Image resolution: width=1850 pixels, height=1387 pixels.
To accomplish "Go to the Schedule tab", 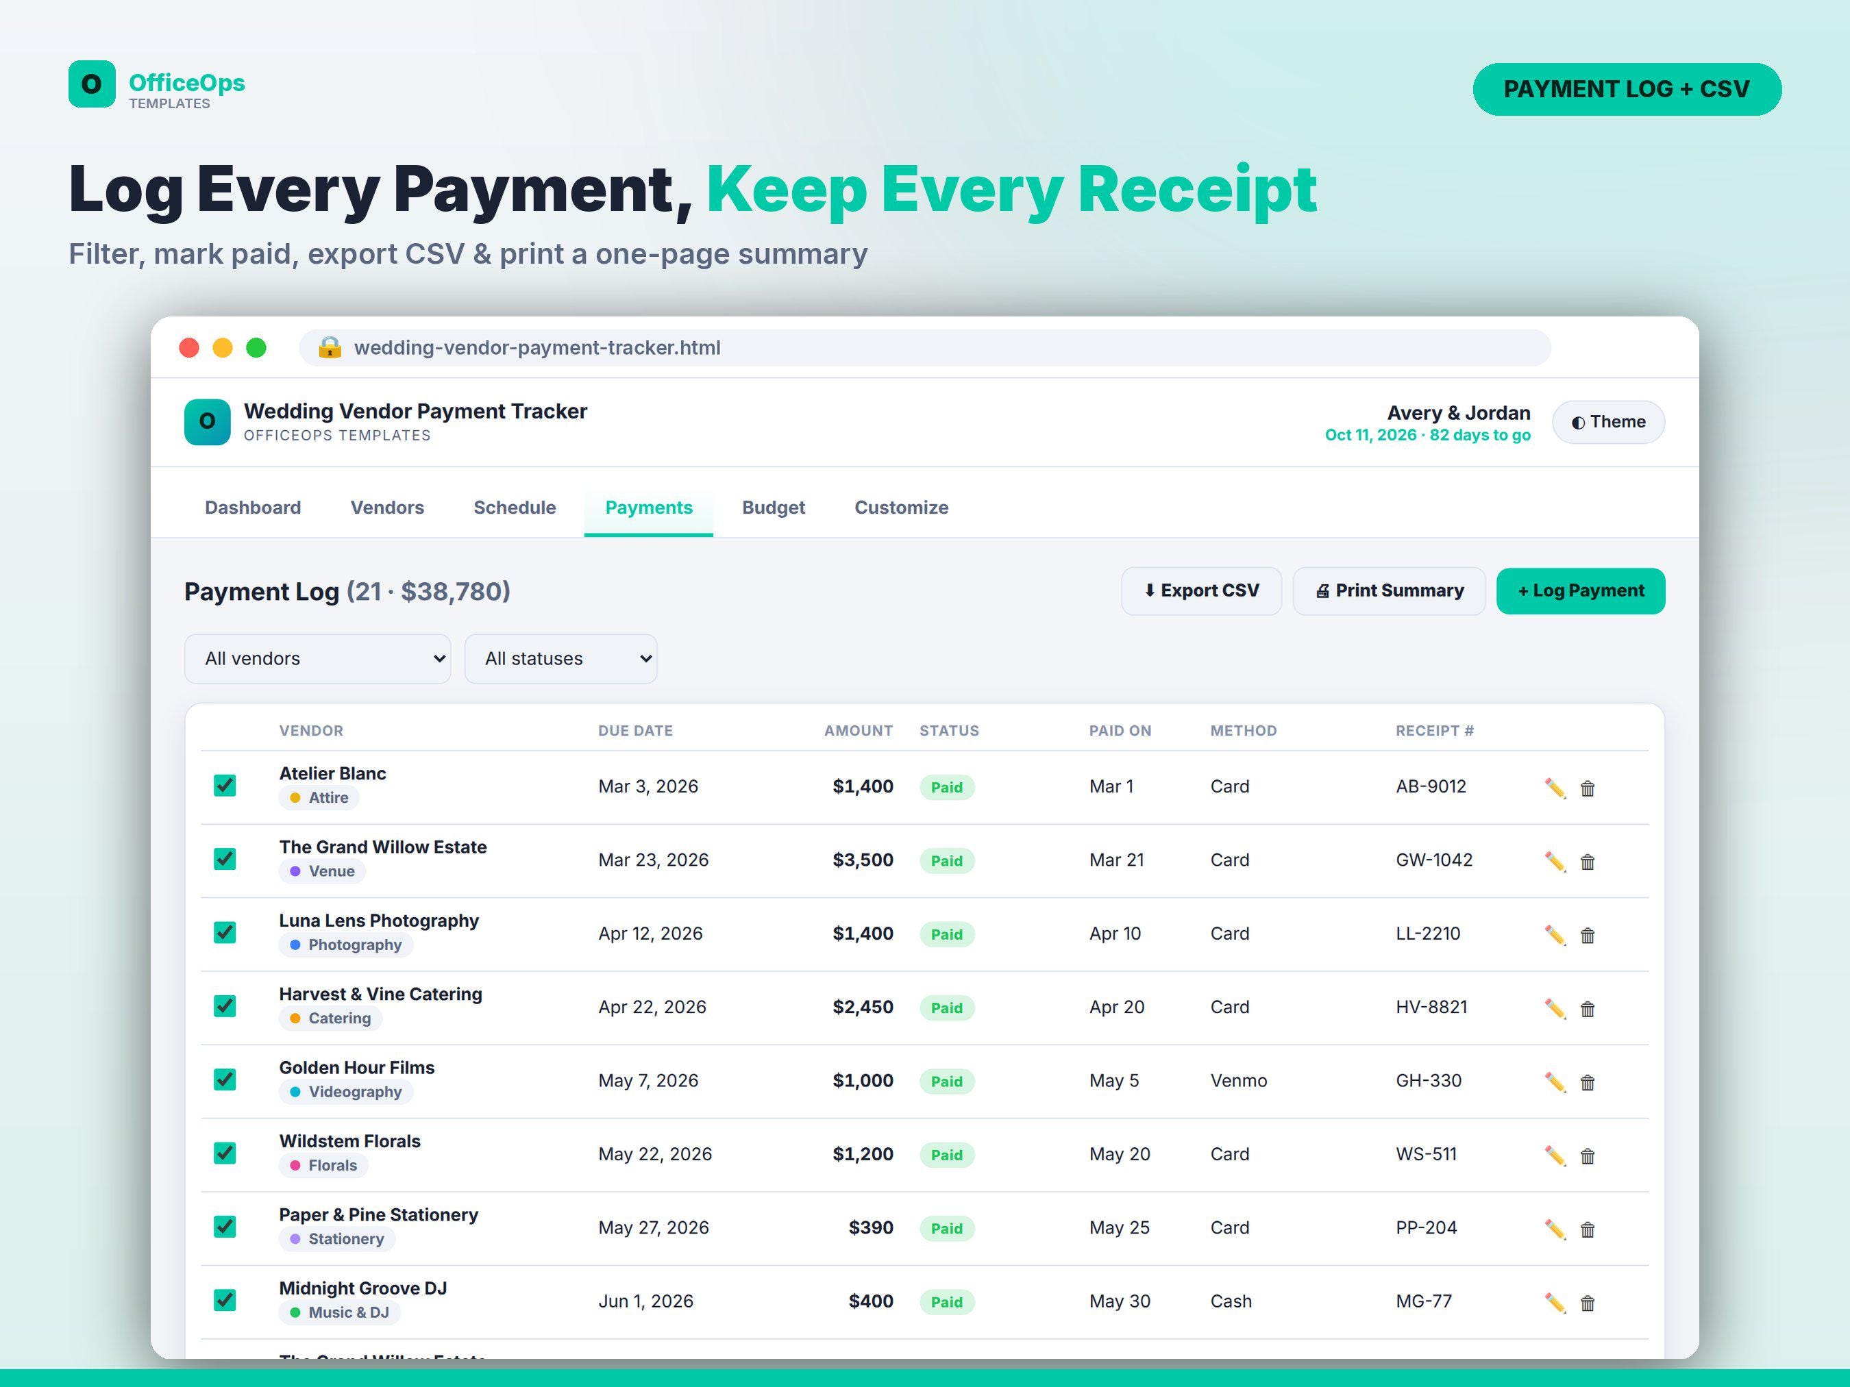I will point(515,508).
